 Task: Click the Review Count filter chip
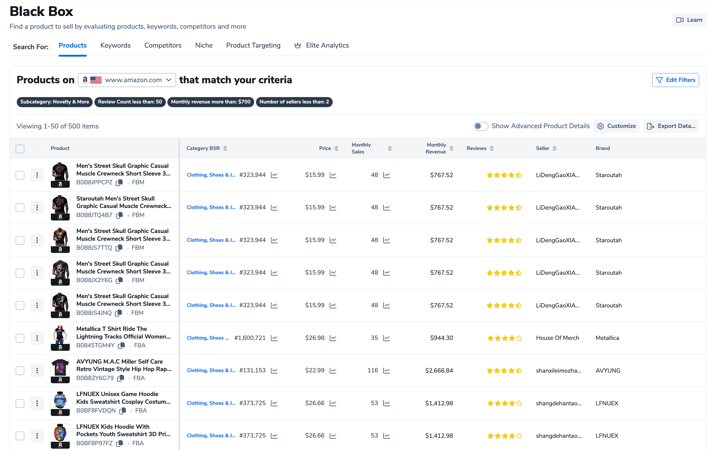pos(130,102)
